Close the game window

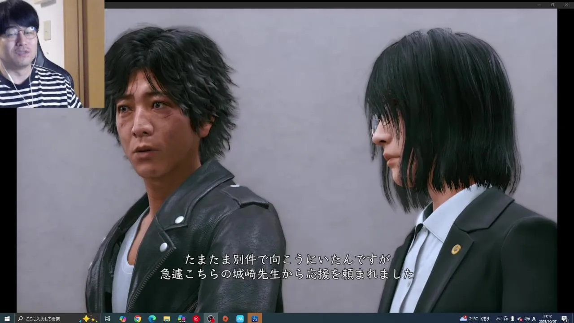pos(566,4)
